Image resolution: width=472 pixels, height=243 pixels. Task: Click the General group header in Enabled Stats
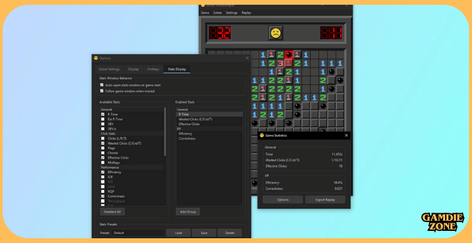pos(209,109)
